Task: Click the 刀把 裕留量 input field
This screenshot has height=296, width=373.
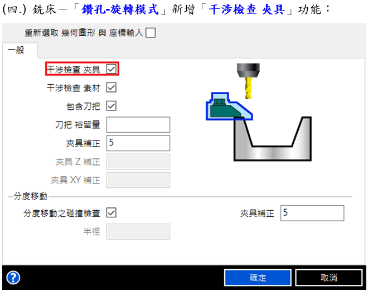Action: (x=138, y=124)
